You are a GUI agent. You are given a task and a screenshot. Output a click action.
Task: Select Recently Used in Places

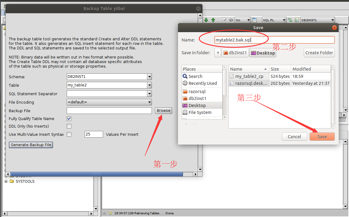[x=202, y=83]
